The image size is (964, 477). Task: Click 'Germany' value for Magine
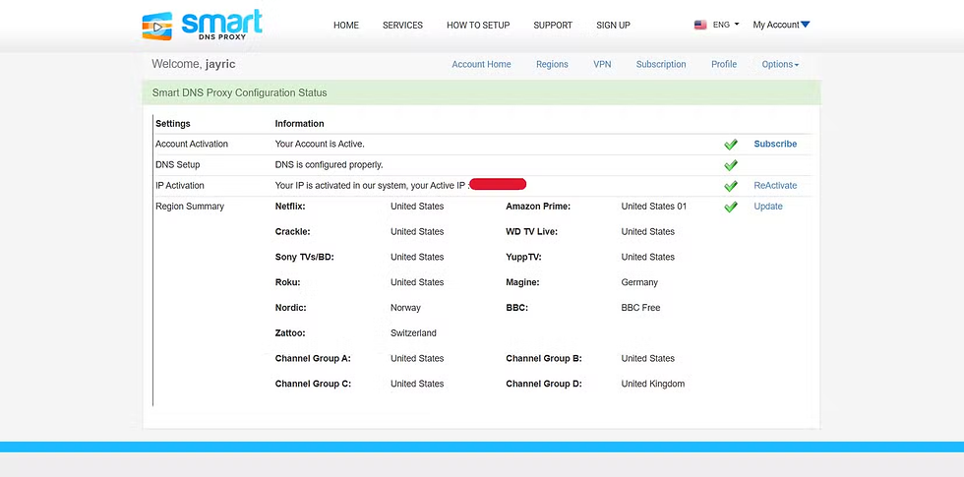[639, 282]
